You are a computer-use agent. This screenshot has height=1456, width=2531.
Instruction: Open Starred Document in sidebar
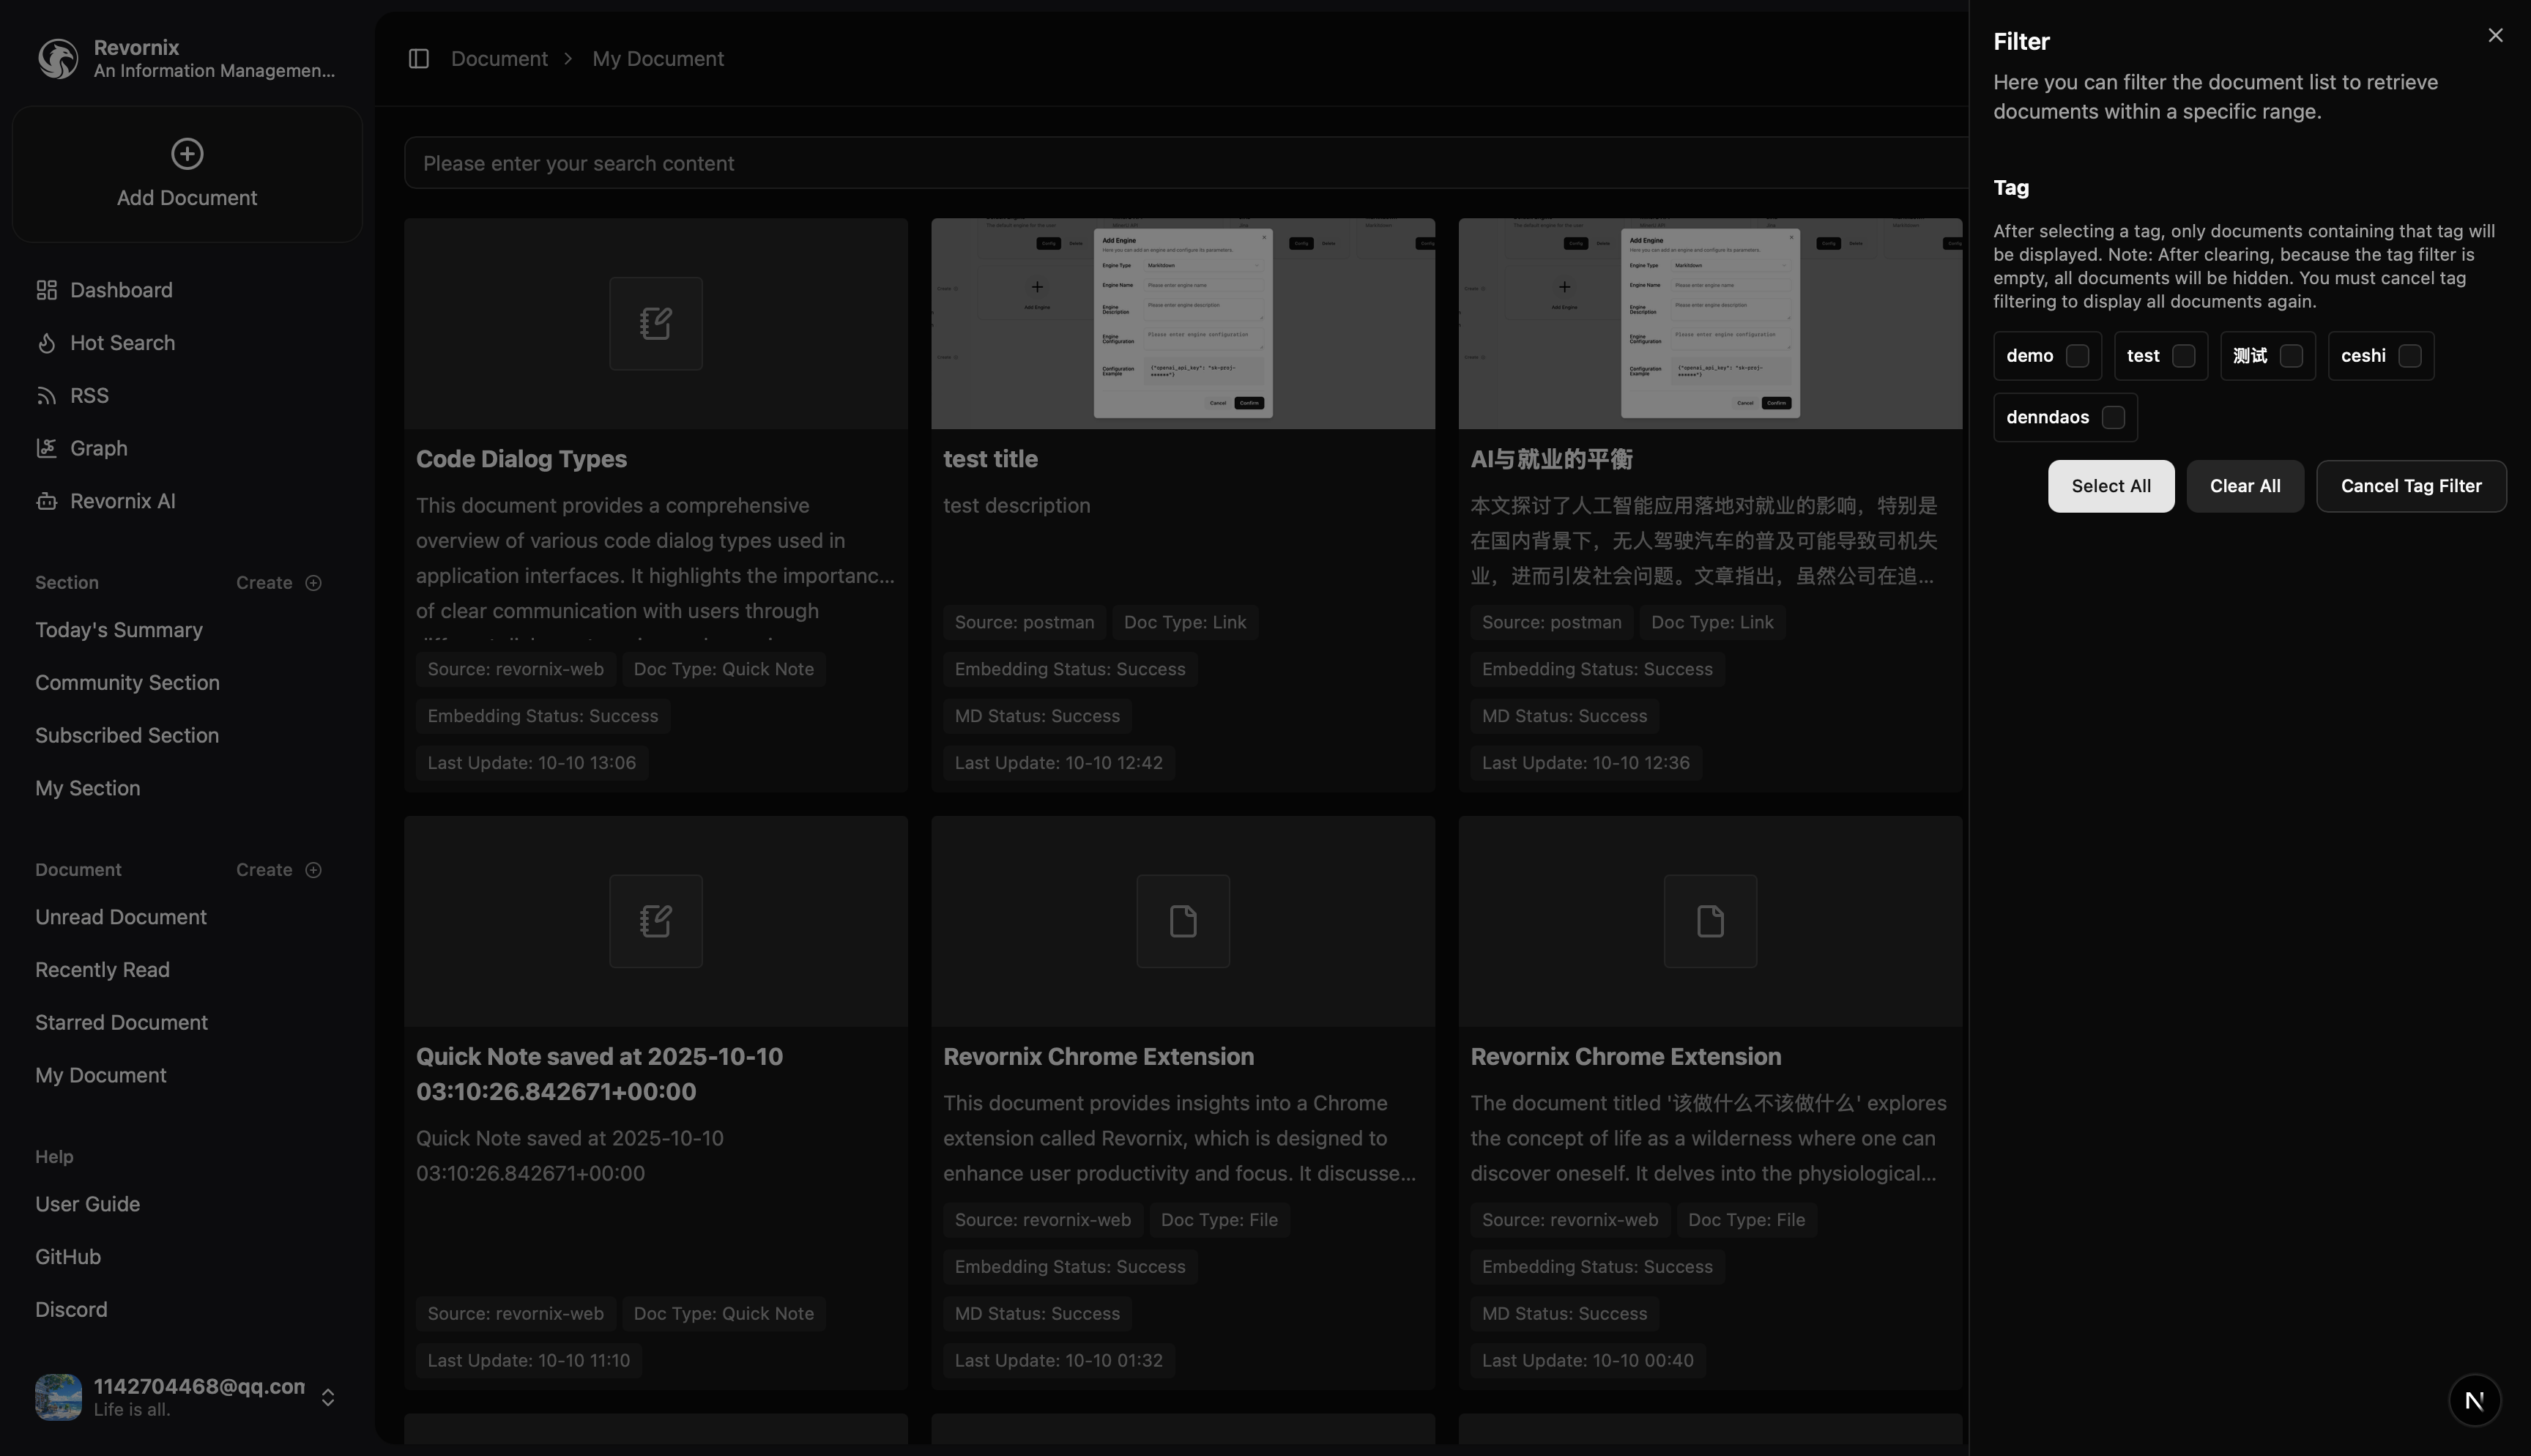click(x=121, y=1023)
